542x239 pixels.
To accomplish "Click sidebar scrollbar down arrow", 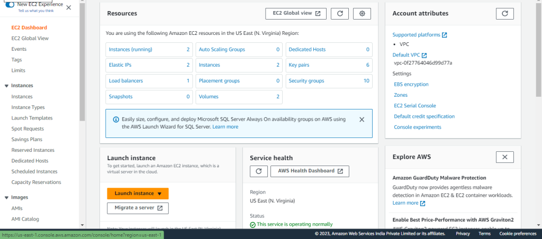I will tap(82, 225).
